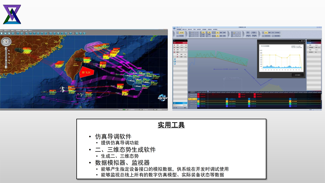
Task: Select the pan hand tool on the map
Action: point(9,57)
